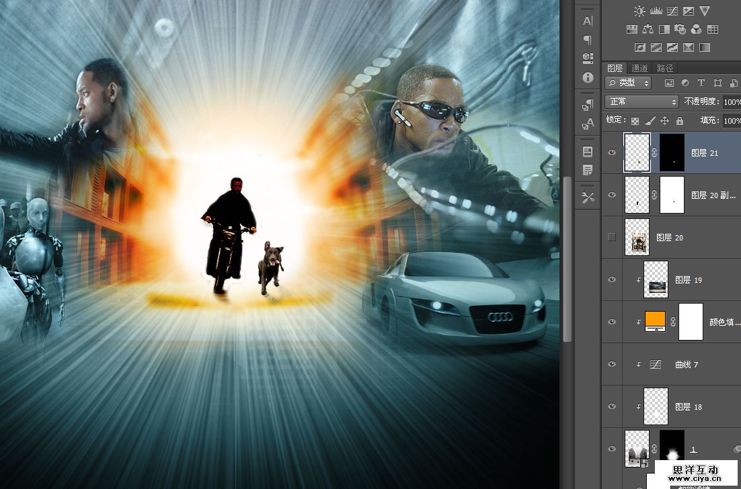Screen dimensions: 741x489
Task: Select the 颜色填充 layer mask thumbnail
Action: pyautogui.click(x=691, y=322)
